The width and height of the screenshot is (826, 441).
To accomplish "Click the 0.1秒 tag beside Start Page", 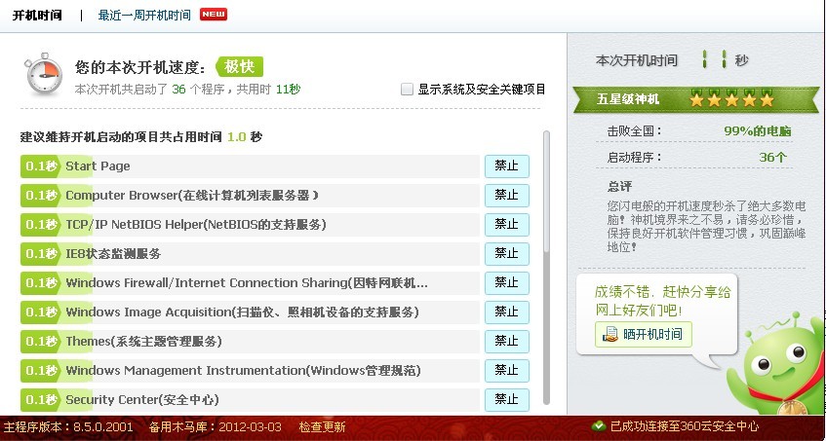I will click(x=41, y=166).
